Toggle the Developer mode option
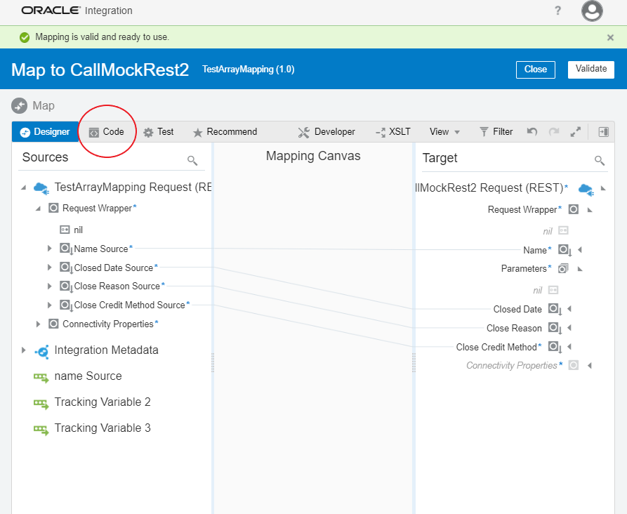627x514 pixels. pos(326,132)
